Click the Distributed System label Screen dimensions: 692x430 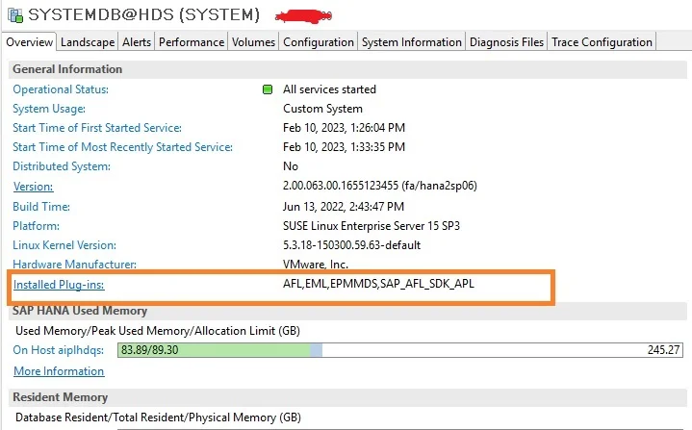tap(62, 166)
